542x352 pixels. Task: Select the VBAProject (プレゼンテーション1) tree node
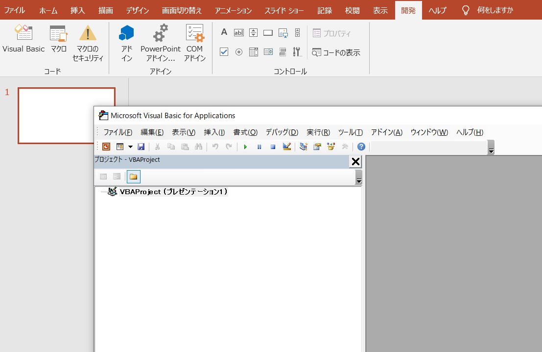173,192
